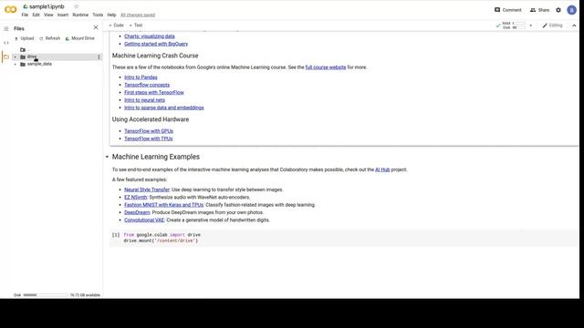Open First steps with TensorFlow link

point(154,93)
